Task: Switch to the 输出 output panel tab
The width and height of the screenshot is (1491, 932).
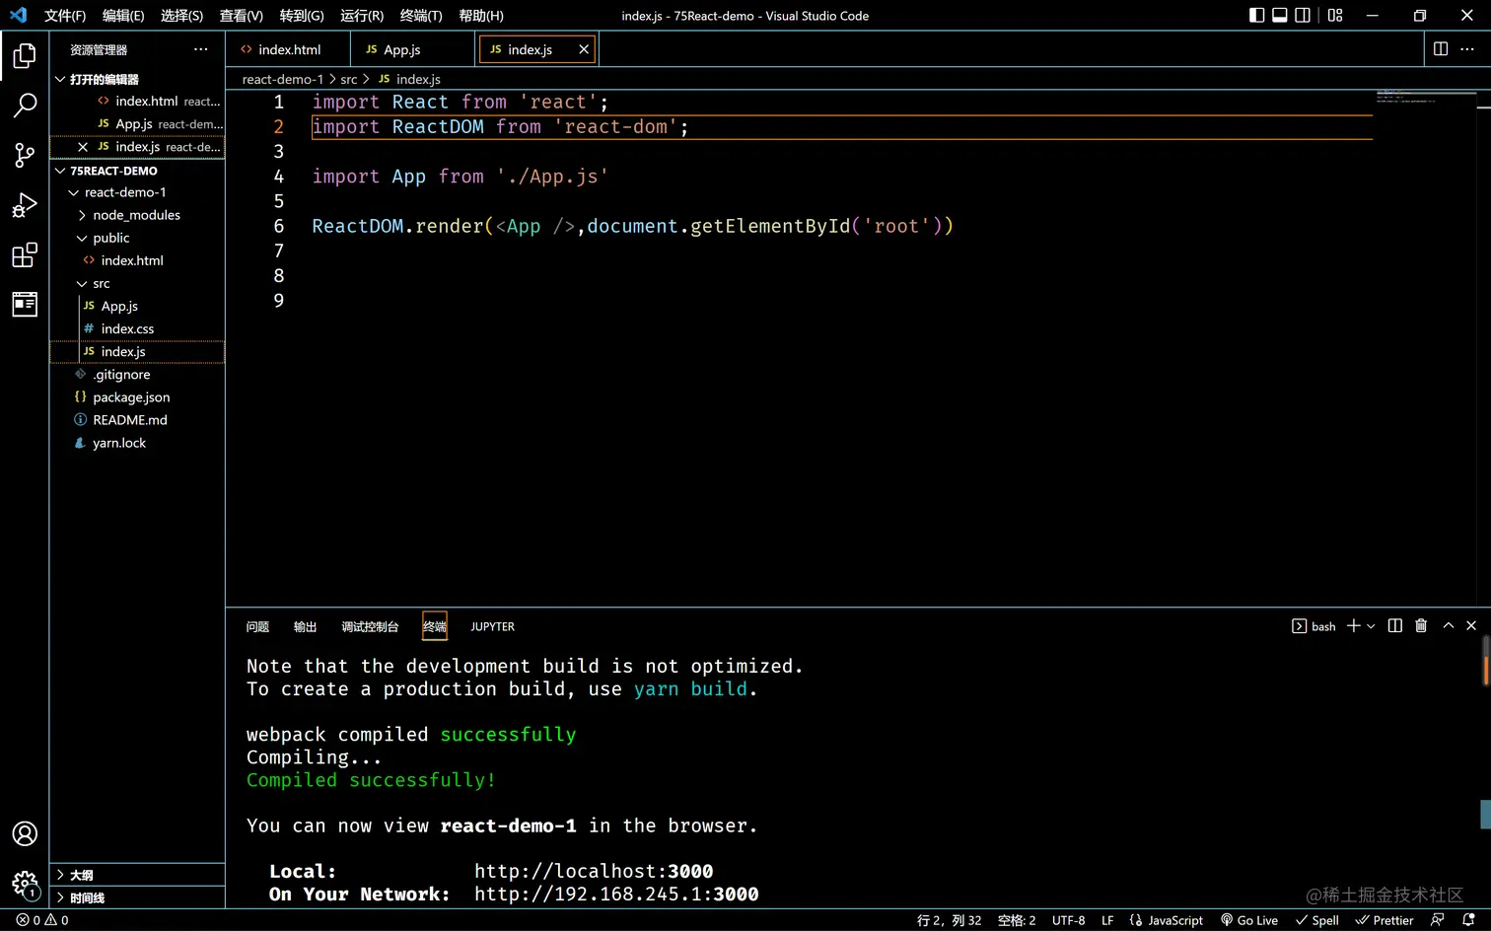Action: pyautogui.click(x=306, y=626)
